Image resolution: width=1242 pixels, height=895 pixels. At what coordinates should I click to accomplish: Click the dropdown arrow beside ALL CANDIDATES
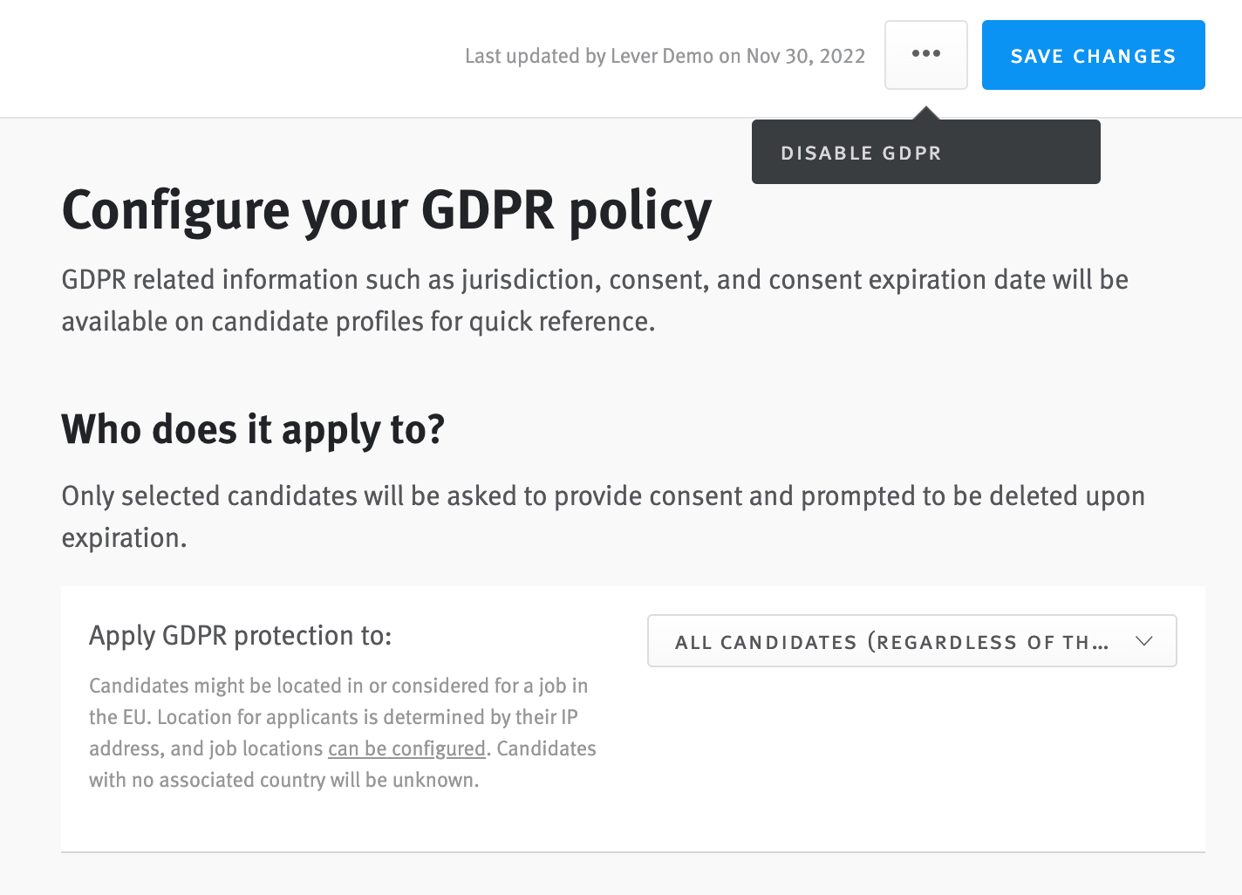click(x=1145, y=640)
